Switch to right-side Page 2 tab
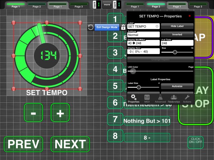Viewport: 214px width, 160px height. click(x=156, y=5)
